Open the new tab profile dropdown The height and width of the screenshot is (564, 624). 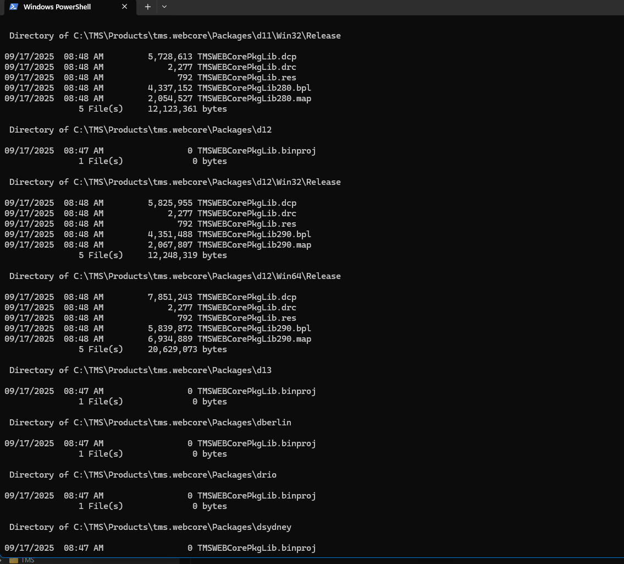(x=164, y=7)
